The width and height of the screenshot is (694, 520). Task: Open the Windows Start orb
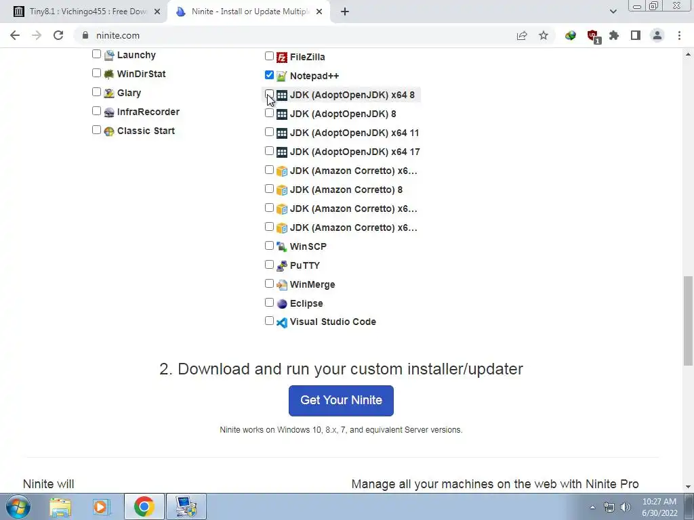18,506
